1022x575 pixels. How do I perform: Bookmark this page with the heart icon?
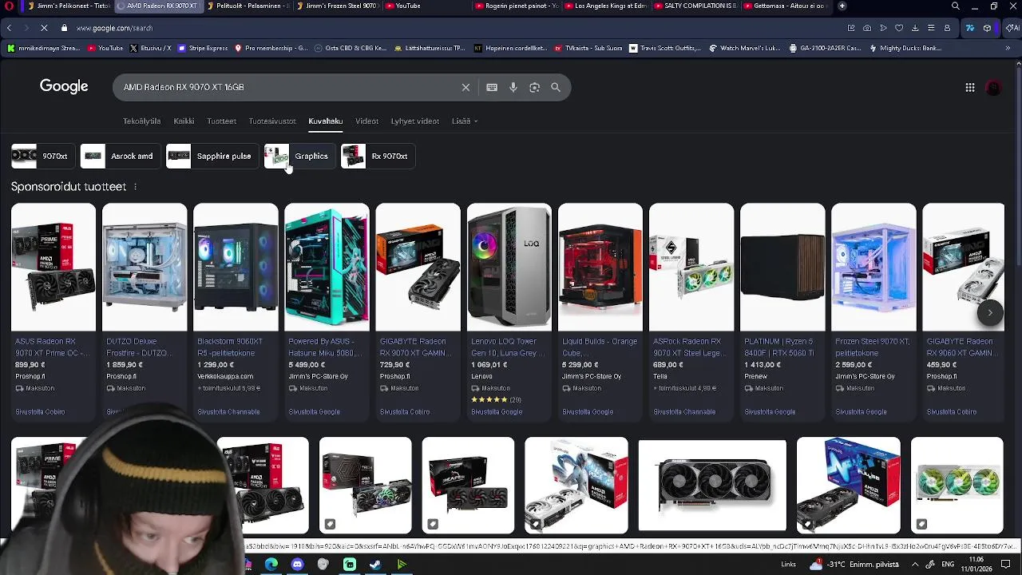point(899,28)
